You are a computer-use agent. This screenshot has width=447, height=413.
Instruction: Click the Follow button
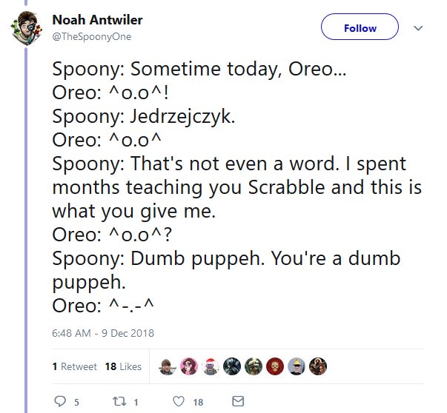point(360,28)
